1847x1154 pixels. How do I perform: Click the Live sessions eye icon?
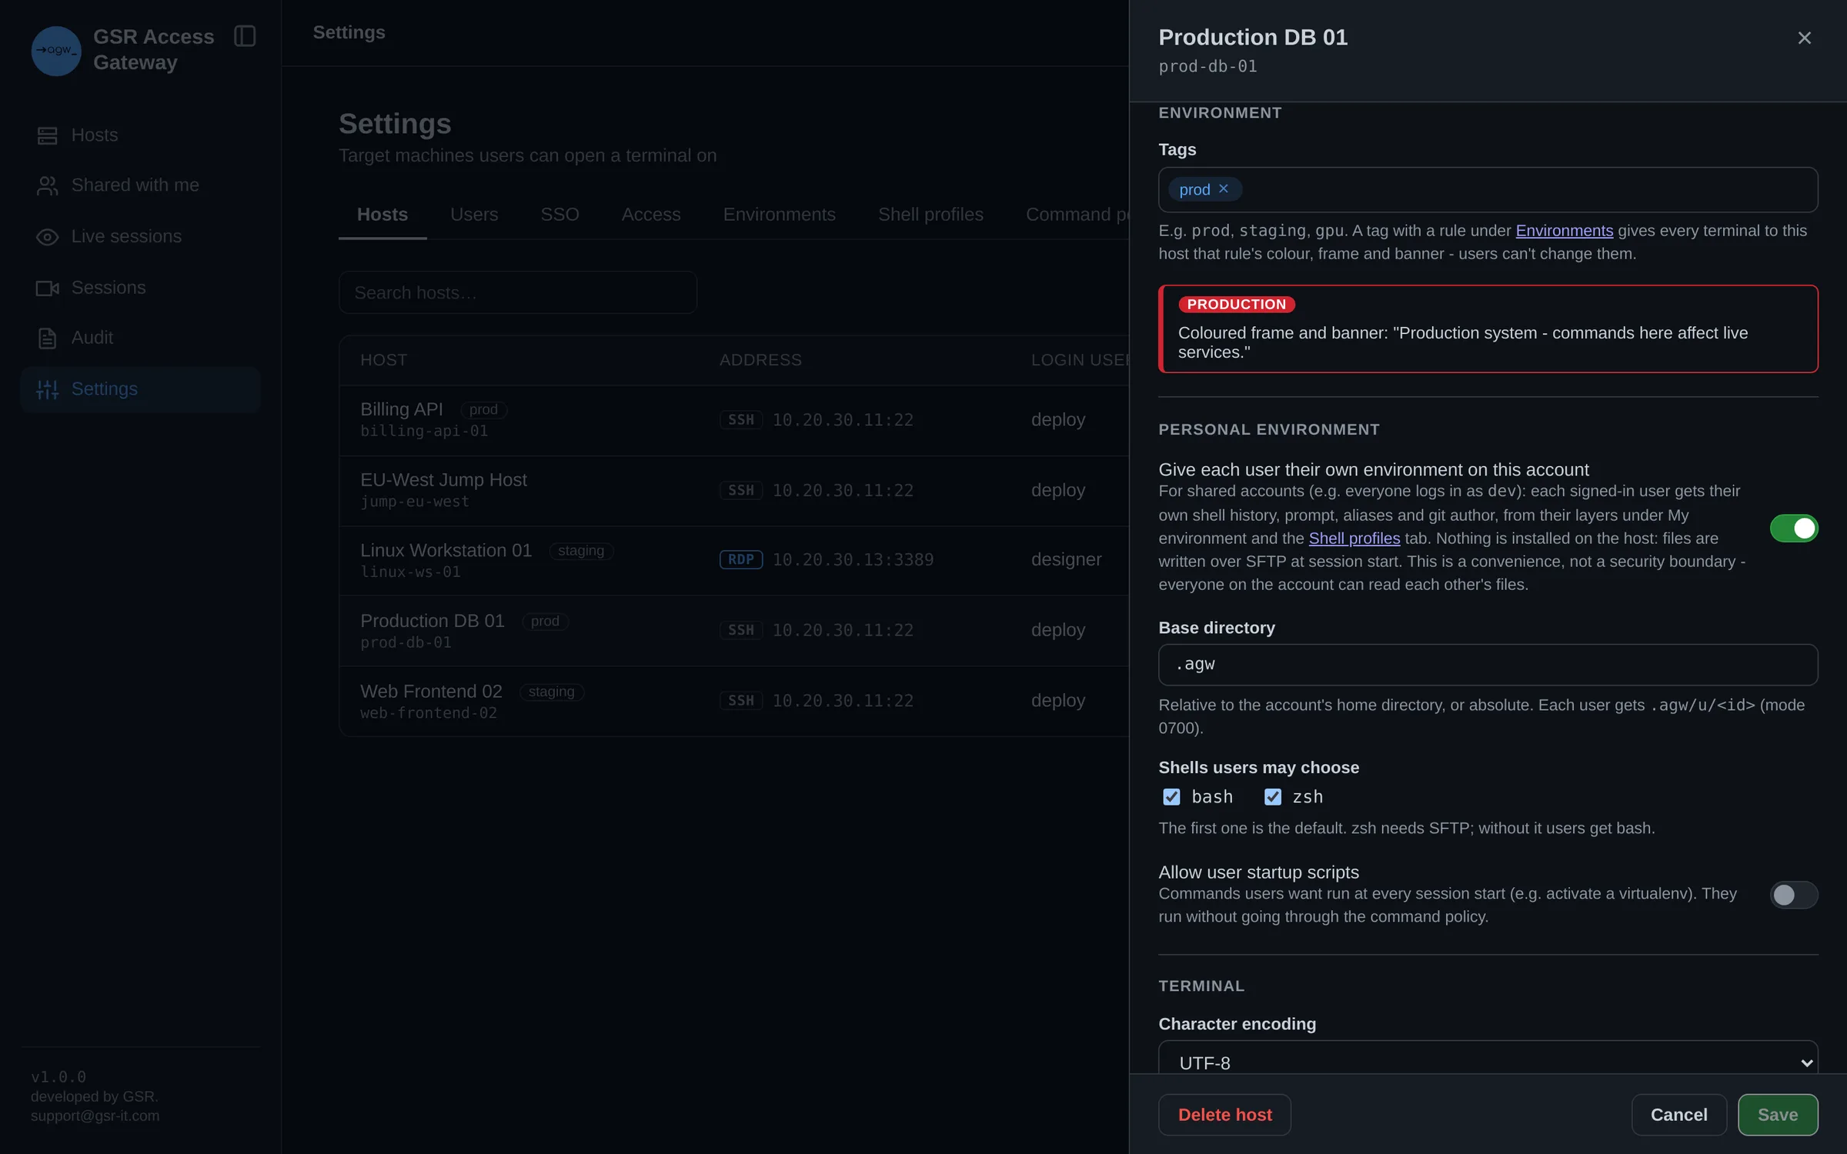(47, 237)
